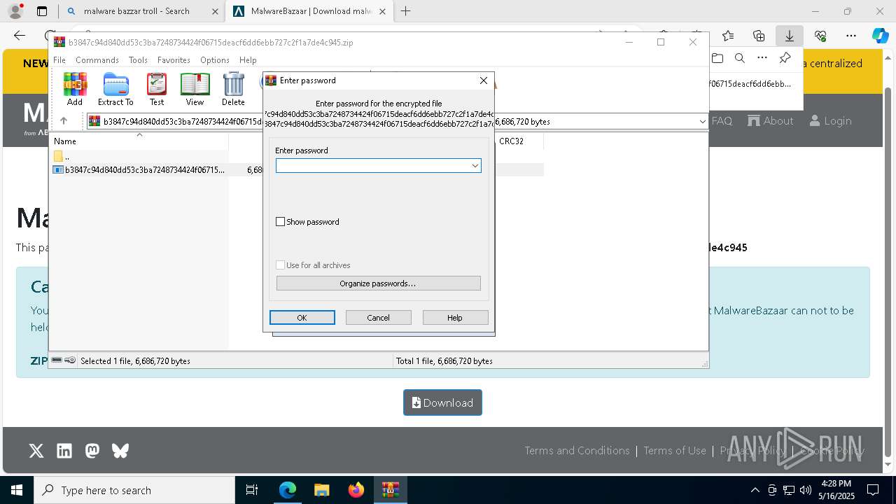
Task: Enable the Show password checkbox
Action: click(281, 222)
